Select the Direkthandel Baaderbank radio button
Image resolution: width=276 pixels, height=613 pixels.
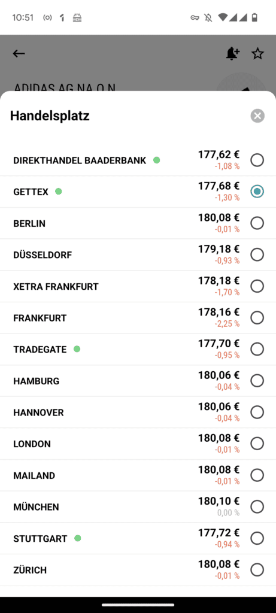tap(257, 160)
